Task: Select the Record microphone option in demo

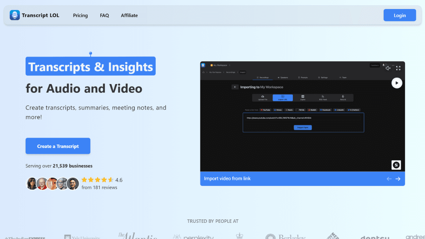Action: 343,98
